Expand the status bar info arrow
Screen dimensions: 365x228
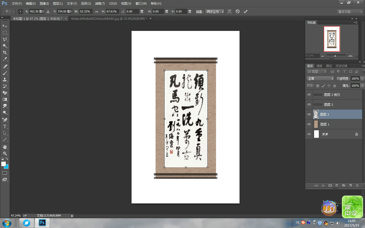(72, 216)
